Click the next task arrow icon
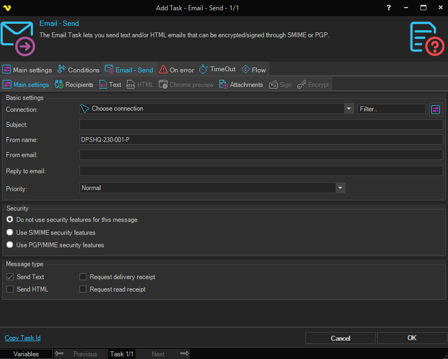Image resolution: width=448 pixels, height=359 pixels. (184, 354)
